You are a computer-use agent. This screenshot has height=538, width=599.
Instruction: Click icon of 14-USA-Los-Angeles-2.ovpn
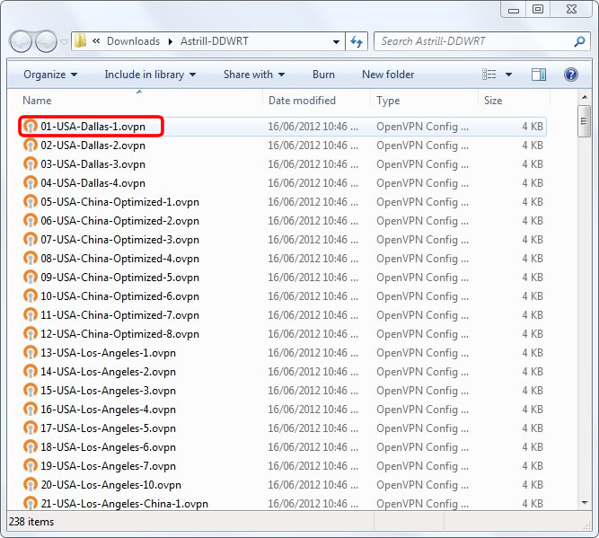coord(31,372)
